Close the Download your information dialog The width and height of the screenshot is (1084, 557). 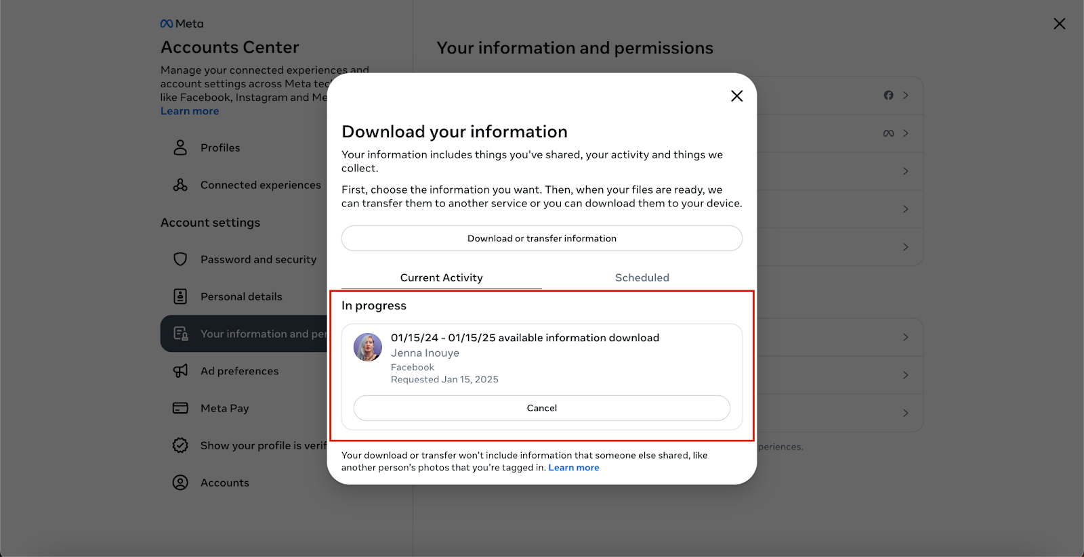(737, 96)
